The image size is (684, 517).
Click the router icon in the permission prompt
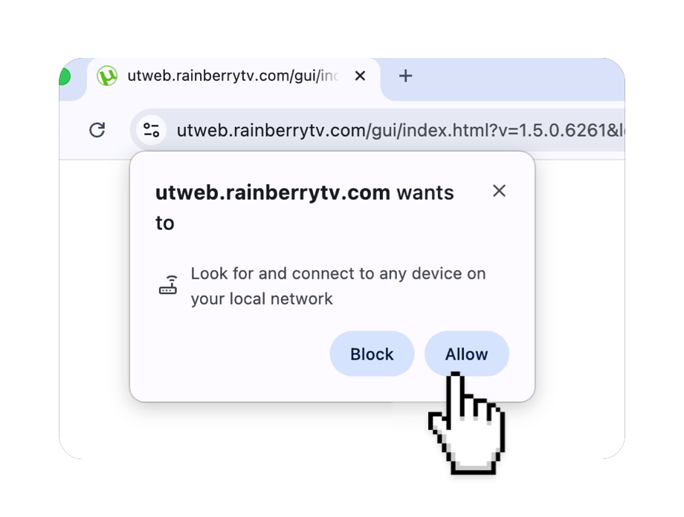[x=168, y=285]
